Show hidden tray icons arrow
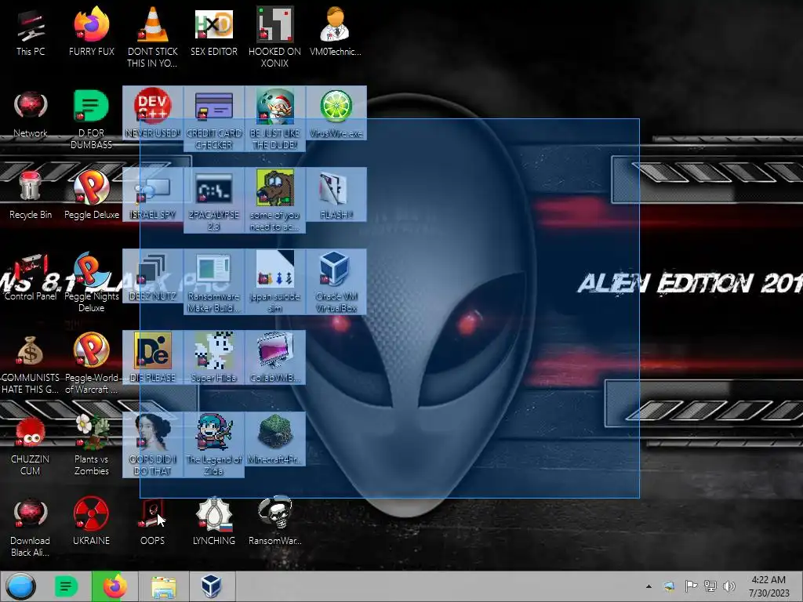Image resolution: width=803 pixels, height=602 pixels. point(649,586)
